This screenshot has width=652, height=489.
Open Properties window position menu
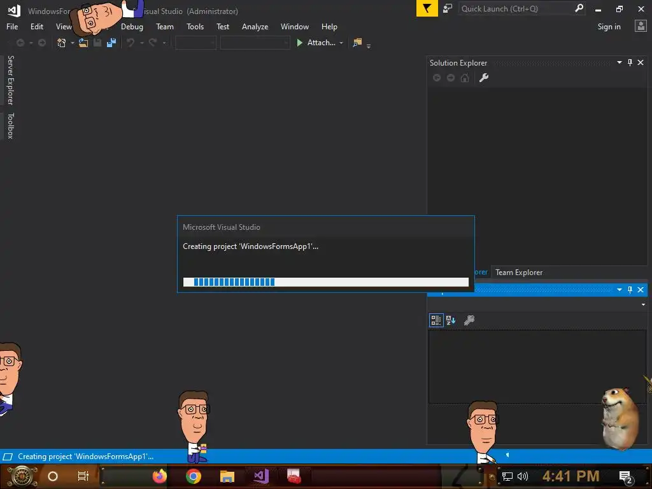(619, 290)
